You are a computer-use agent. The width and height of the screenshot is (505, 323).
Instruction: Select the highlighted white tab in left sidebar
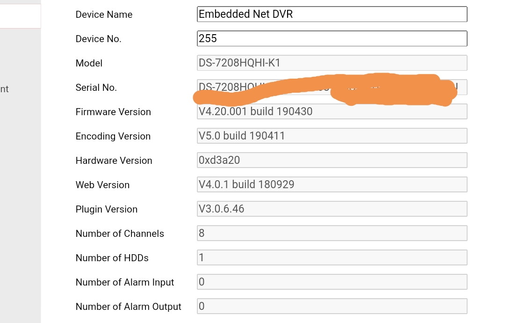20,16
